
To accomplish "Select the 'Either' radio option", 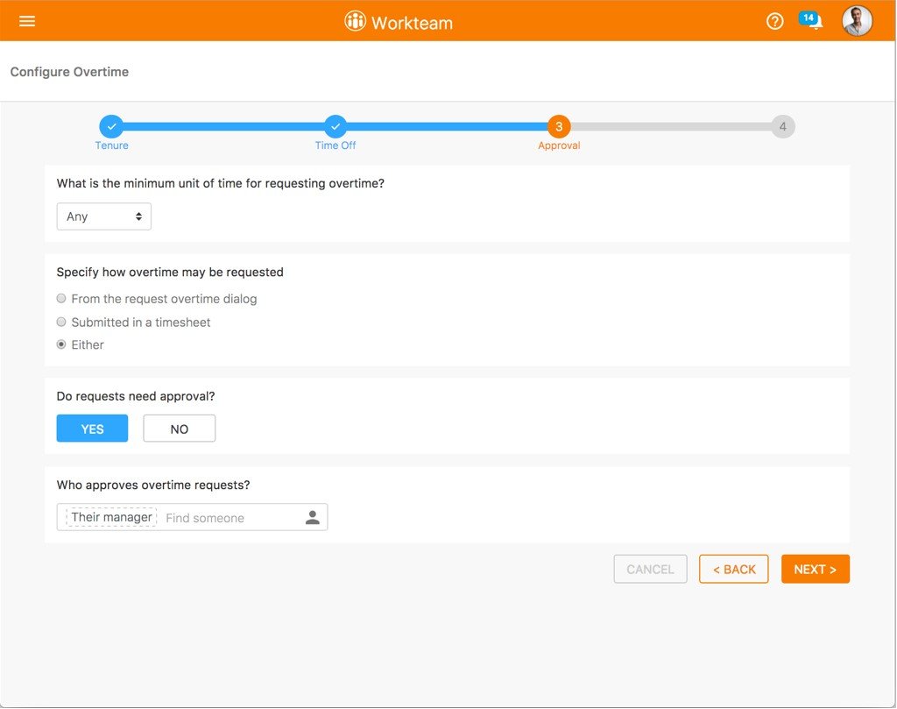I will [x=80, y=344].
